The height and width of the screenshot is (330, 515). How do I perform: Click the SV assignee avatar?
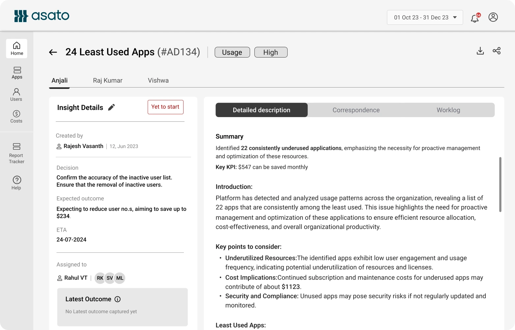[x=110, y=278]
